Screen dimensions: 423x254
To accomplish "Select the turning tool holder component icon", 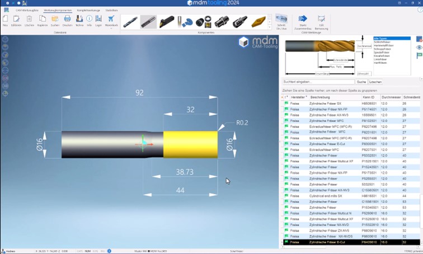I will 166,22.
